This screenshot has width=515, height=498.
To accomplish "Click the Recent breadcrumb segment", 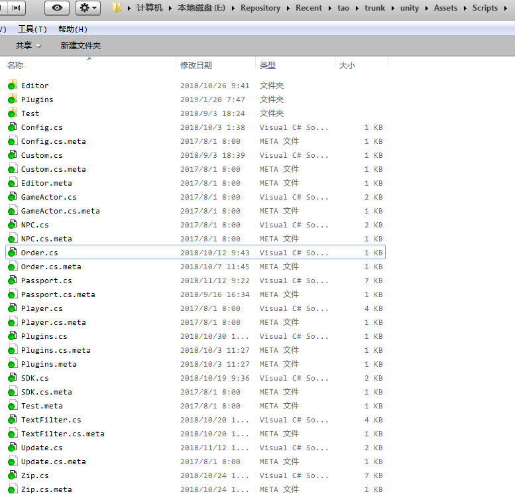I will point(309,8).
